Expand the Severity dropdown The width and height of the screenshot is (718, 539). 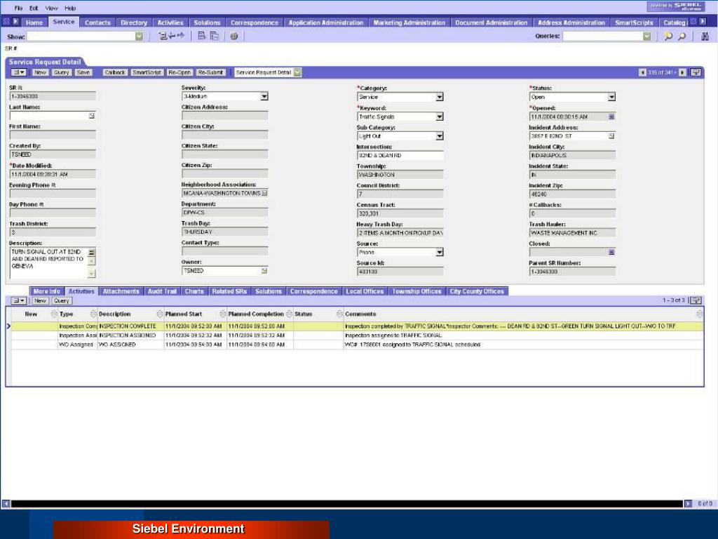(x=264, y=96)
